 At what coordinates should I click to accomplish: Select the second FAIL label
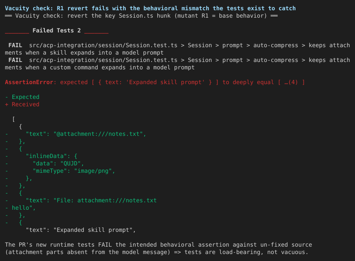15,60
